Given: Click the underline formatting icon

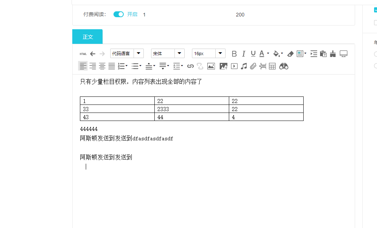Looking at the screenshot, I should [253, 54].
